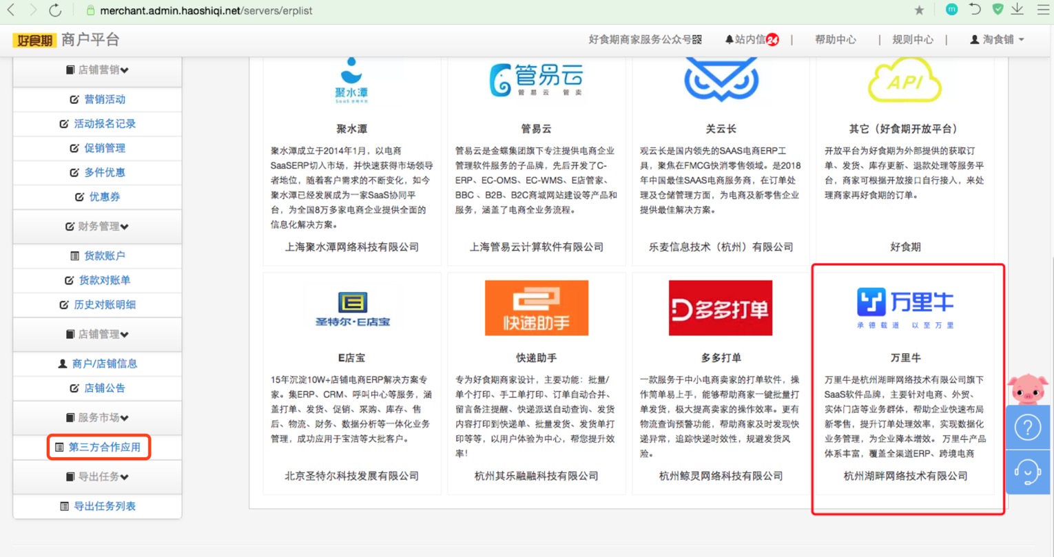Click the orange 快递助手 logo
The image size is (1054, 557).
[x=537, y=308]
